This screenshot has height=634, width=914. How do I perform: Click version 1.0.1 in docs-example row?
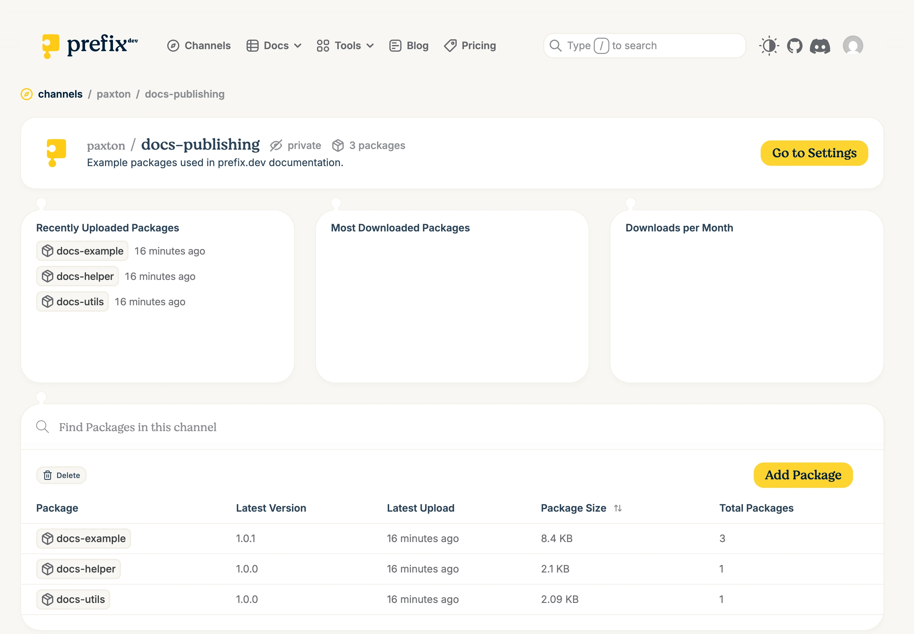pyautogui.click(x=245, y=539)
